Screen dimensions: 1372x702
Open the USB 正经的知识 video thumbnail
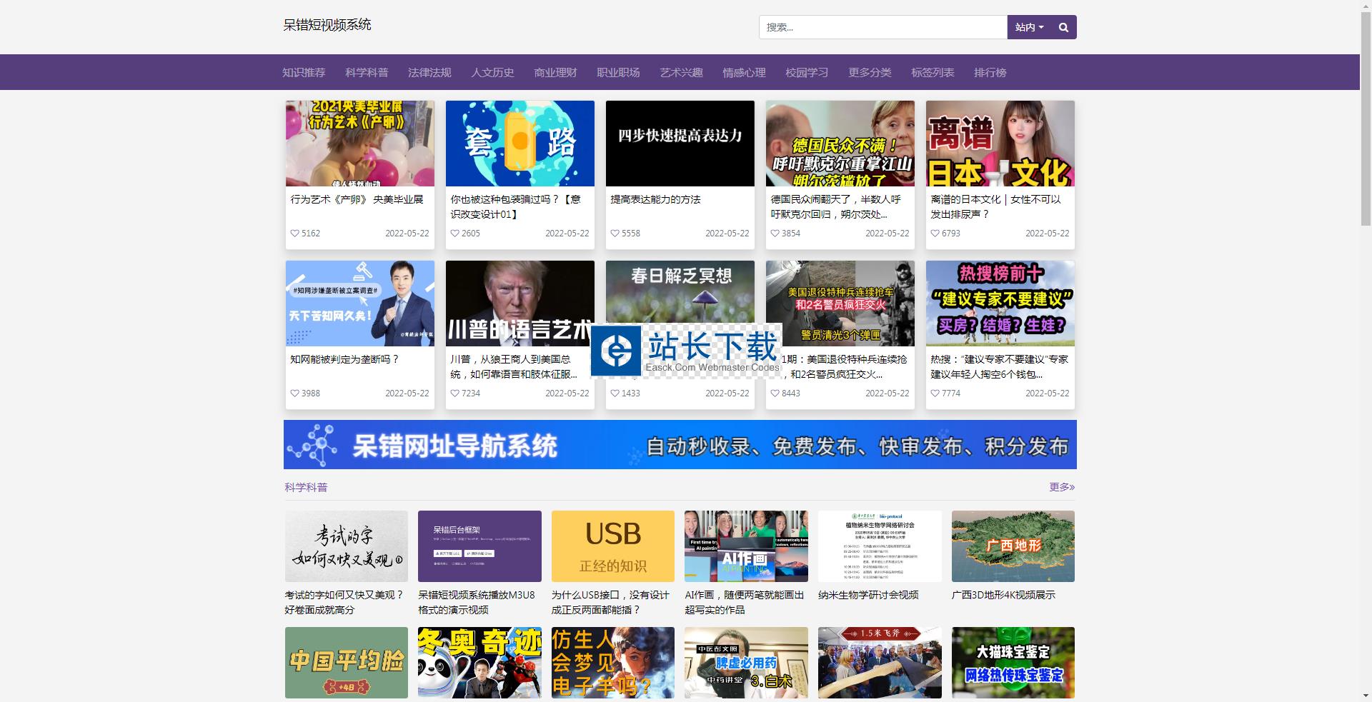612,546
